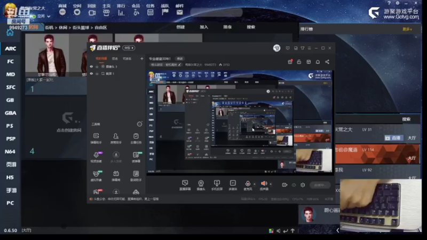The width and height of the screenshot is (427, 240).
Task: Click 加入 to join a room
Action: coord(204,27)
